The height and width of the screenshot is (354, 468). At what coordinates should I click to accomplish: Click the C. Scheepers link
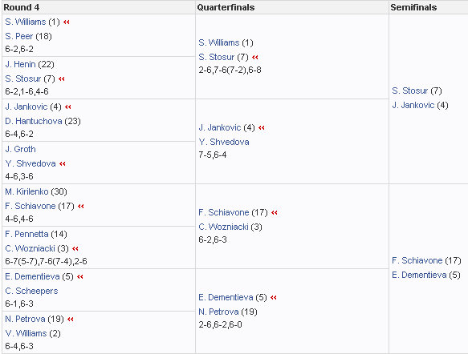31,291
